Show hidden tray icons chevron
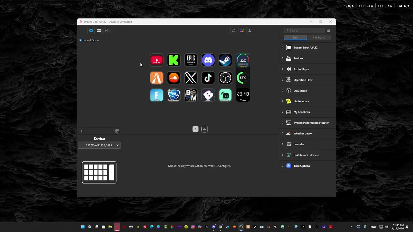The image size is (413, 232). (351, 227)
